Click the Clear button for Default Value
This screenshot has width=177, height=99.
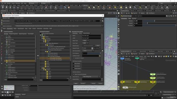[x=98, y=46]
